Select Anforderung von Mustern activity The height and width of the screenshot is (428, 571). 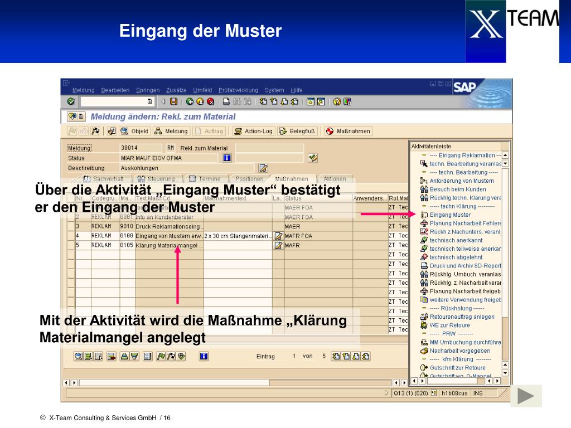pos(462,181)
